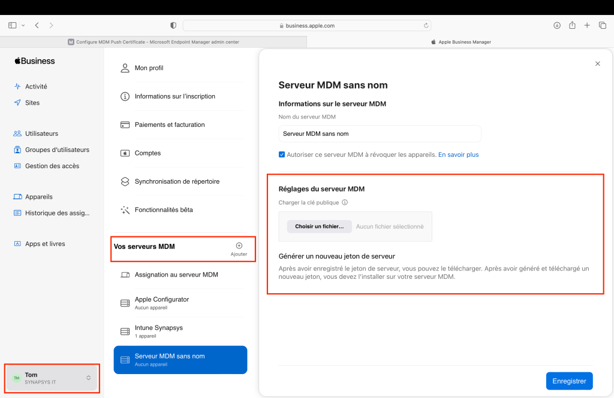Open Safari downloads icon
The width and height of the screenshot is (614, 398).
pyautogui.click(x=556, y=25)
